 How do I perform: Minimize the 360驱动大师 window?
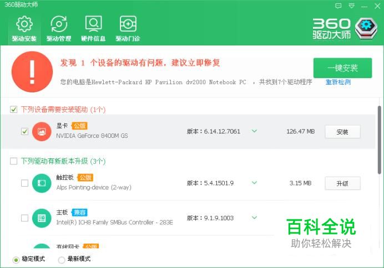(365, 6)
